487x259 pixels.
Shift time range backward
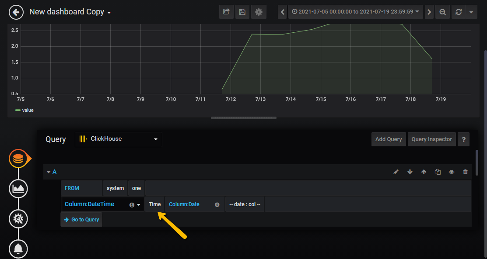tap(282, 12)
